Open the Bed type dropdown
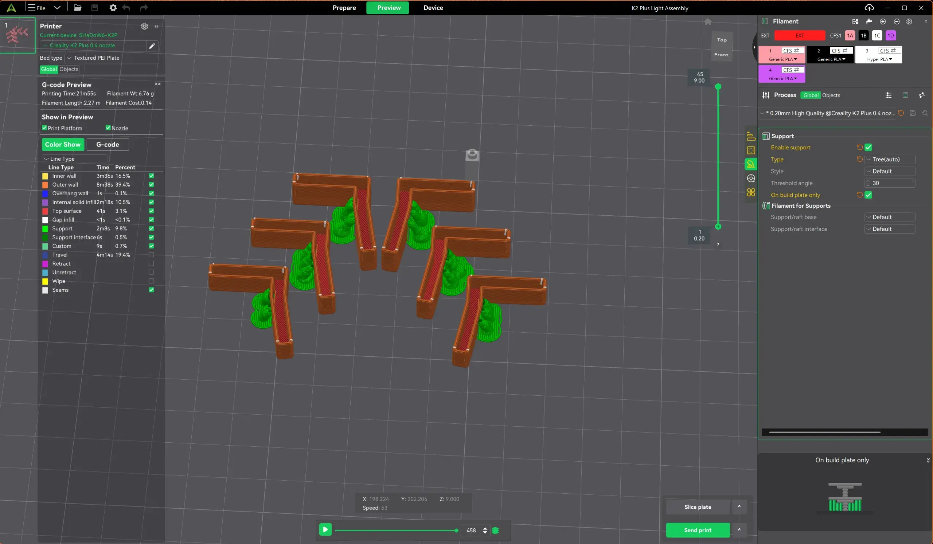Image resolution: width=933 pixels, height=544 pixels. (112, 58)
